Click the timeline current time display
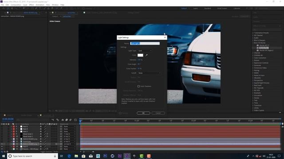284x159 pixels. coord(8,119)
